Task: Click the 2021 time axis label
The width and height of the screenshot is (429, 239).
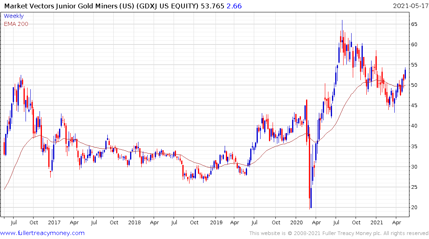Action: point(377,222)
